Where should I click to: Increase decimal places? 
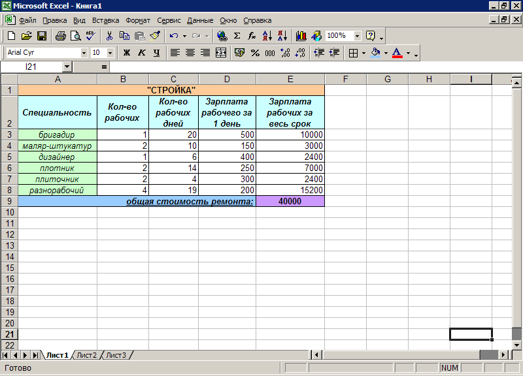(285, 53)
